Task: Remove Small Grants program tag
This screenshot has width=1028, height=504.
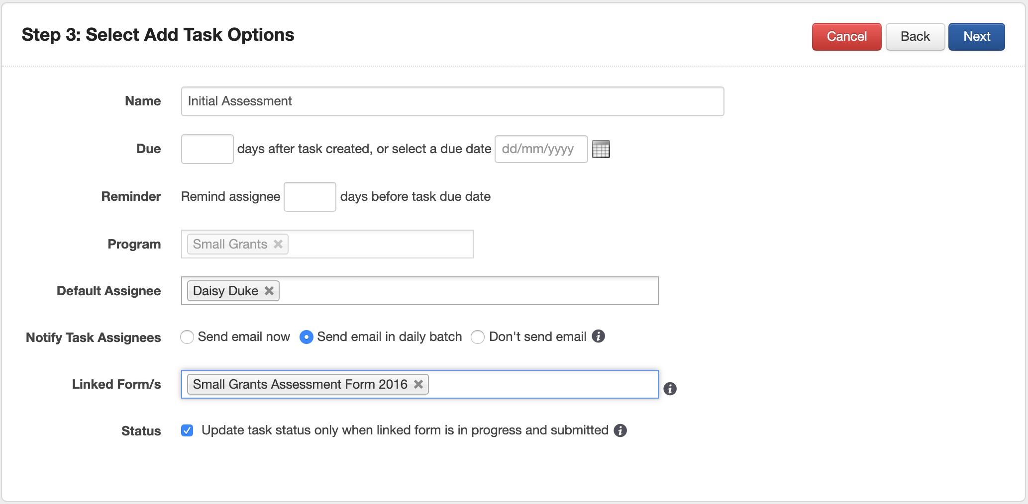Action: tap(278, 244)
